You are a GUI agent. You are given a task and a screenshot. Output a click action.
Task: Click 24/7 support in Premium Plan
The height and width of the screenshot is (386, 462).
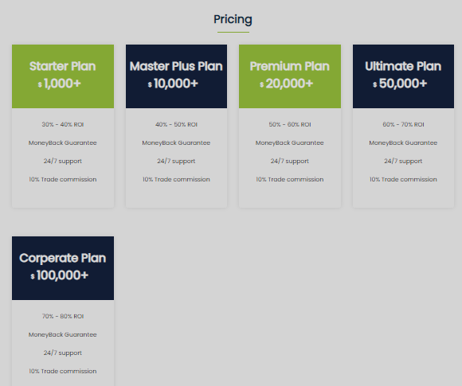290,161
